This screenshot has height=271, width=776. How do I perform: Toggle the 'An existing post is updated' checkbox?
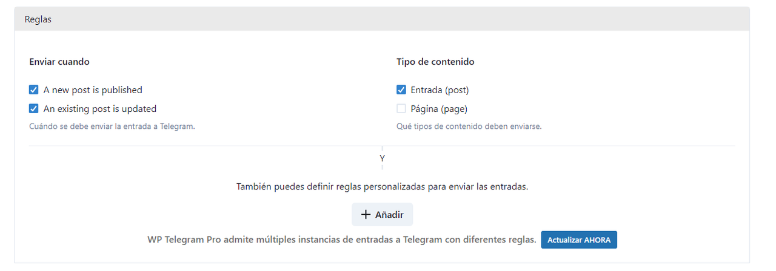[x=34, y=109]
